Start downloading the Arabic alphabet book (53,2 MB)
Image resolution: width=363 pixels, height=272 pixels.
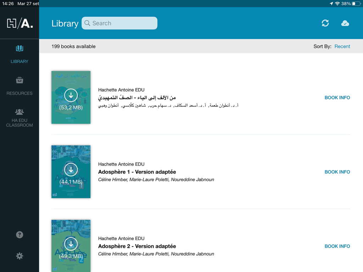(71, 95)
